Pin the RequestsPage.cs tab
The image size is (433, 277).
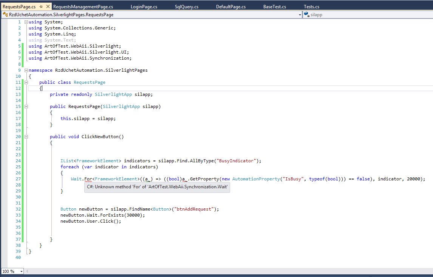[41, 7]
